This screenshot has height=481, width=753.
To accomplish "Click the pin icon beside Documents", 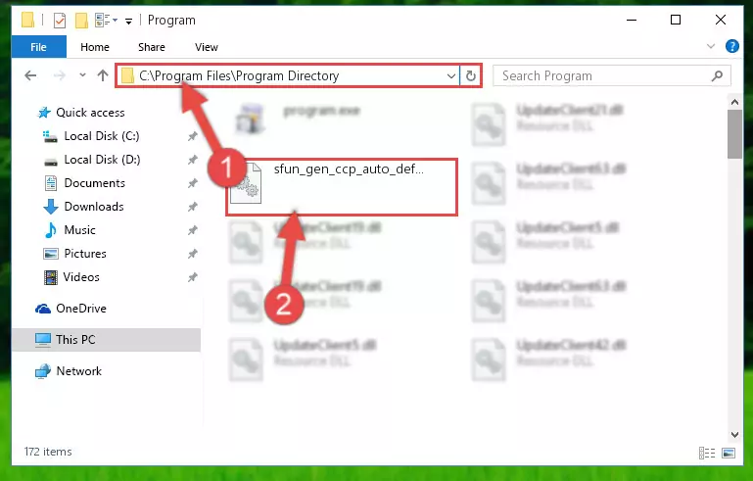I will coord(193,183).
